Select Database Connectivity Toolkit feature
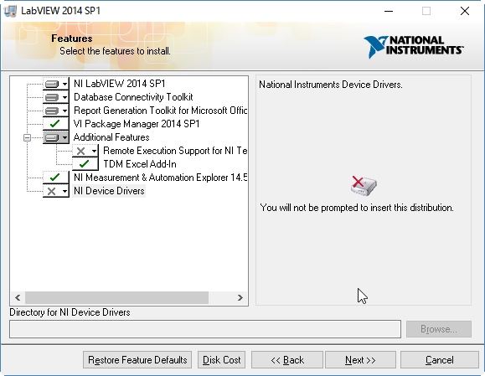Screen dimensions: 485x376 coord(133,97)
